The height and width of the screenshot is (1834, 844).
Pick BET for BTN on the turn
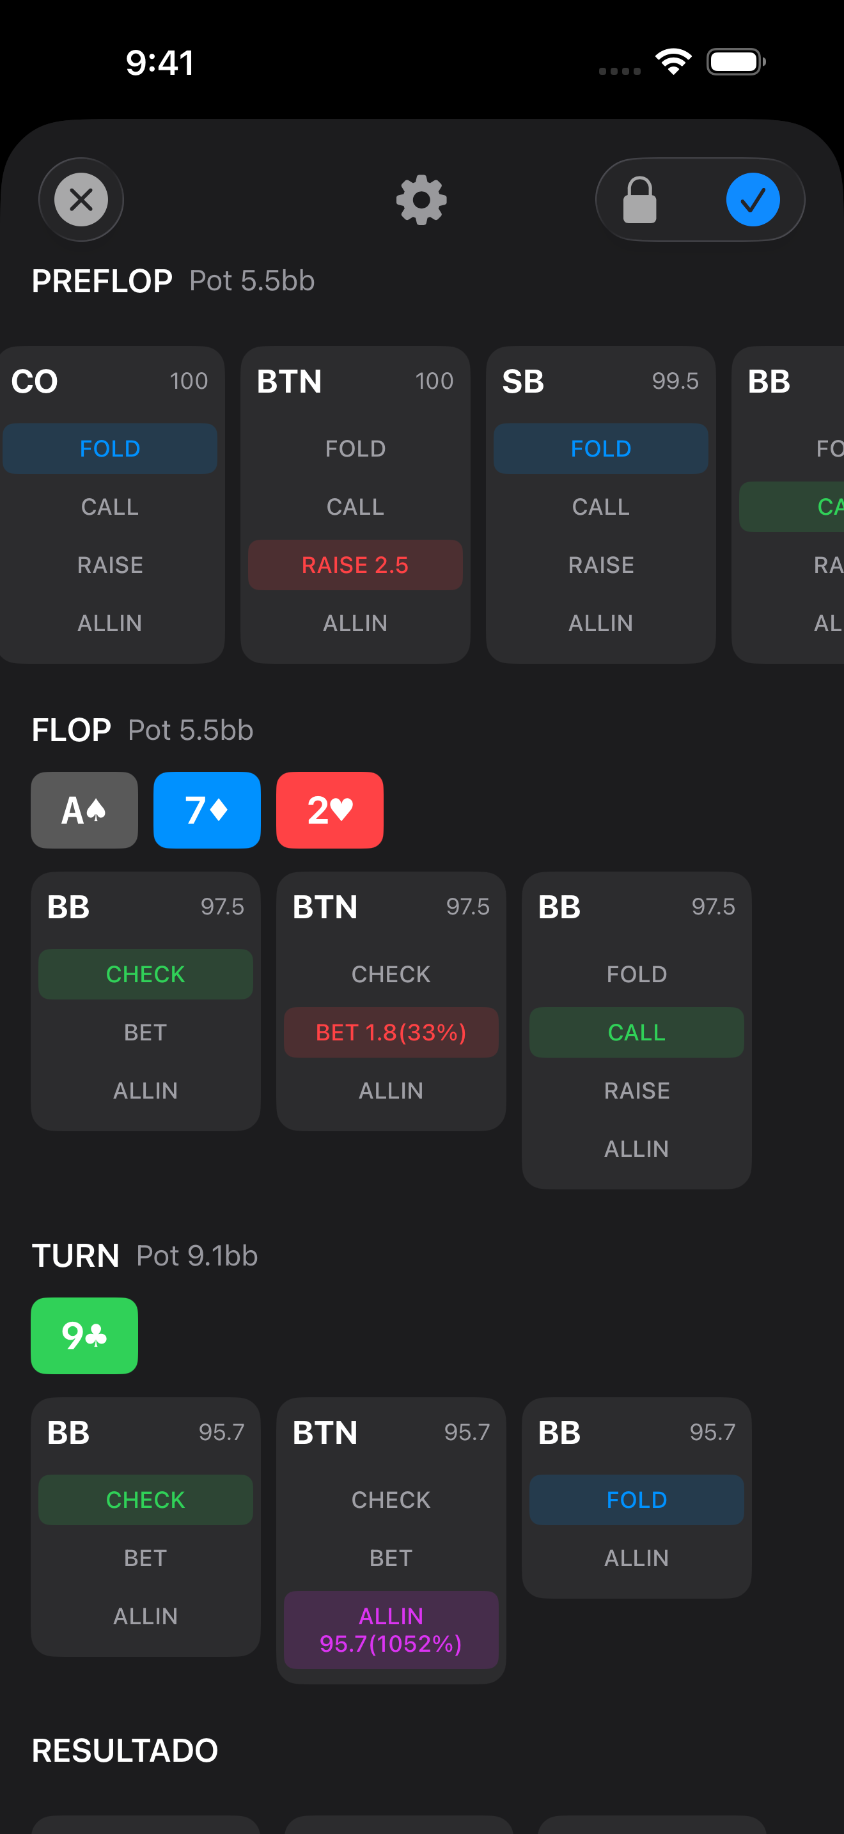coord(391,1558)
